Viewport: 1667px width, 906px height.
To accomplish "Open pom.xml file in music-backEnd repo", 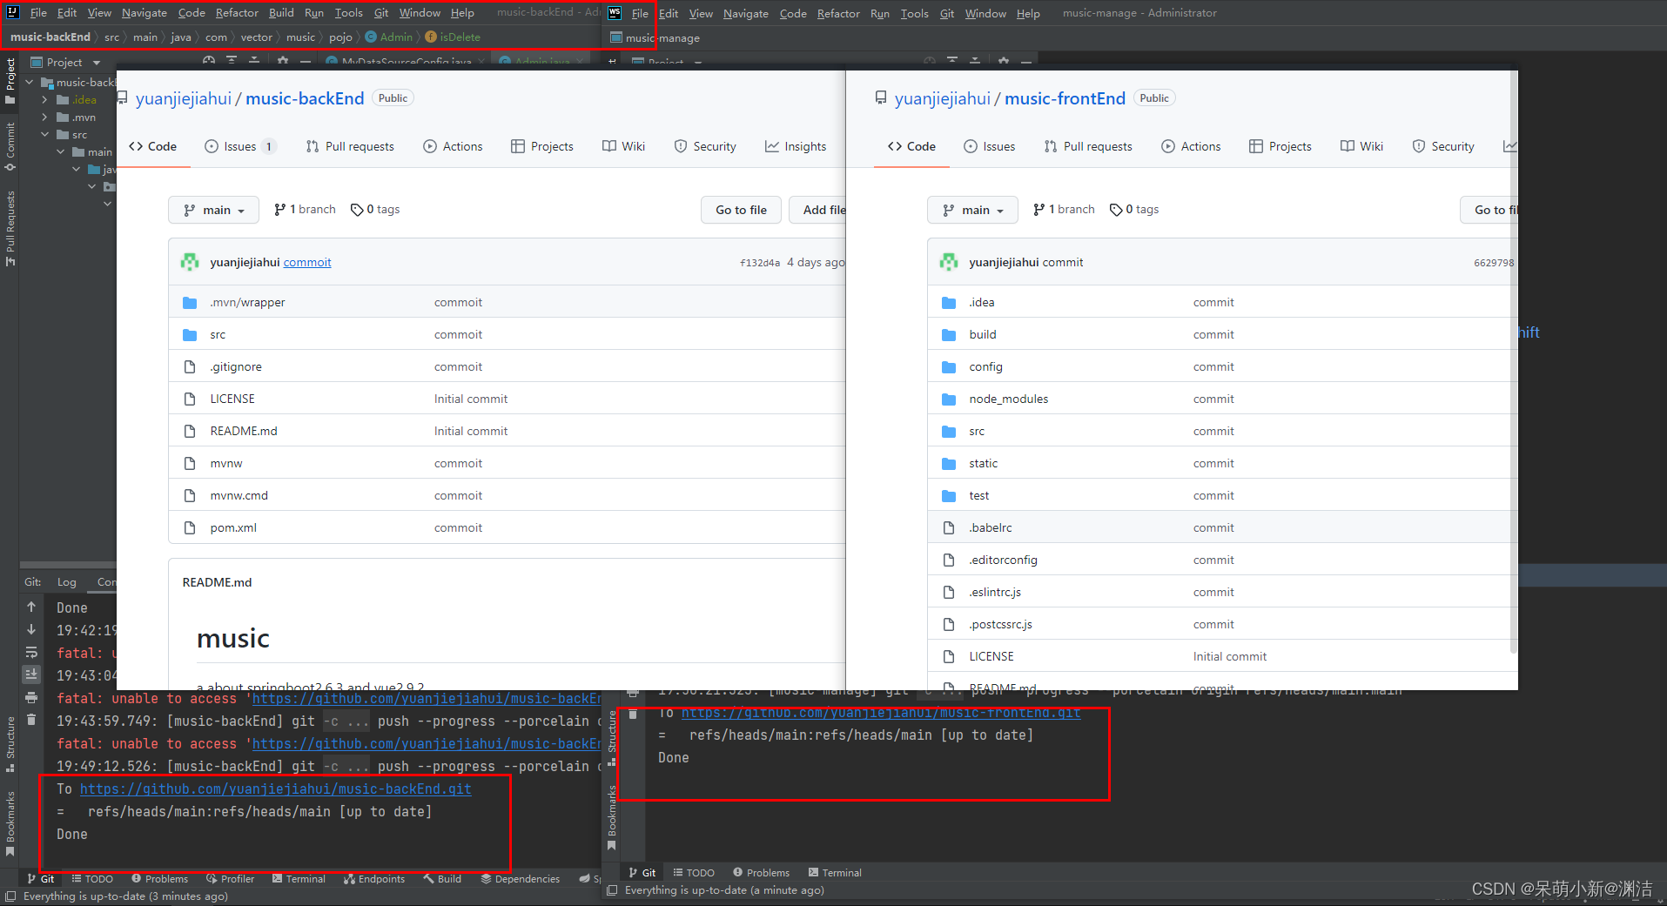I will [233, 527].
